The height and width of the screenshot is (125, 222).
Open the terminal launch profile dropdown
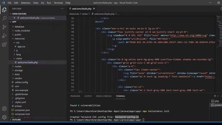click(x=218, y=96)
